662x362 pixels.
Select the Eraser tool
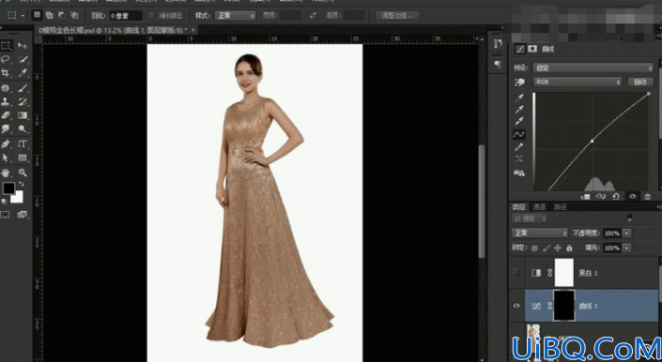coord(6,115)
